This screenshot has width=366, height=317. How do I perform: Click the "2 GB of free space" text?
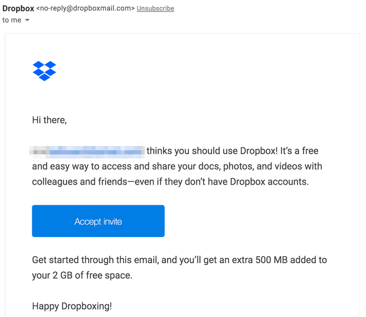pyautogui.click(x=91, y=276)
